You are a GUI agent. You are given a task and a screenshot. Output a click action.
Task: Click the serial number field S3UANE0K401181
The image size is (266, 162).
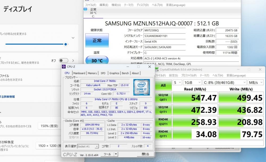click(164, 36)
